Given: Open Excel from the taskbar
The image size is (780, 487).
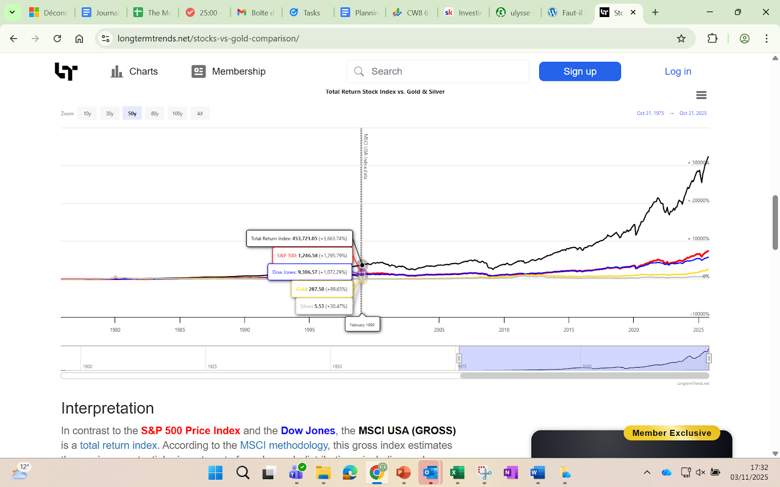Looking at the screenshot, I should (x=457, y=472).
